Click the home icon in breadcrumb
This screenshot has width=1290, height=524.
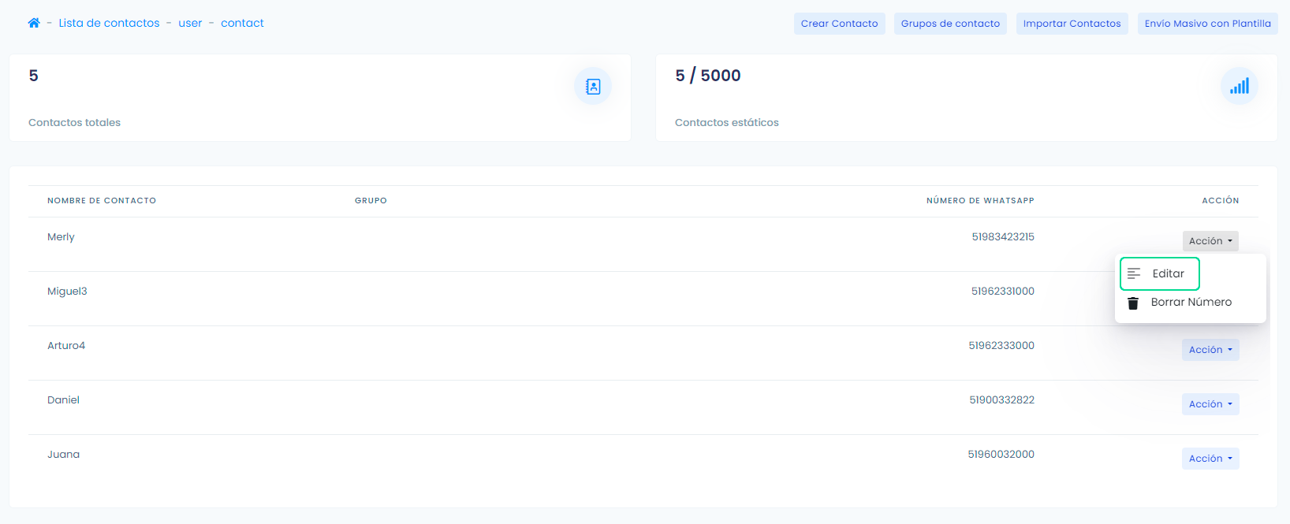[34, 23]
